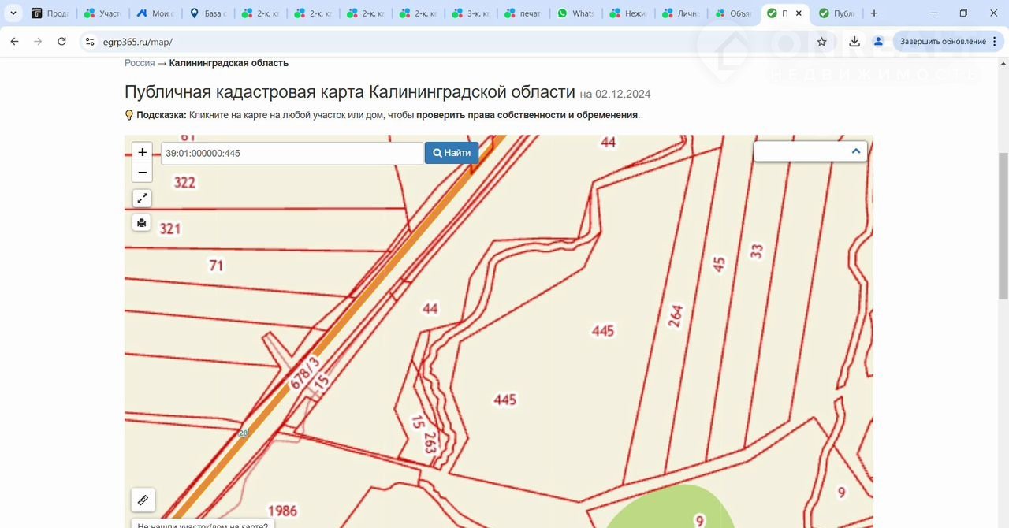
Task: Click the Найти search button
Action: [452, 153]
